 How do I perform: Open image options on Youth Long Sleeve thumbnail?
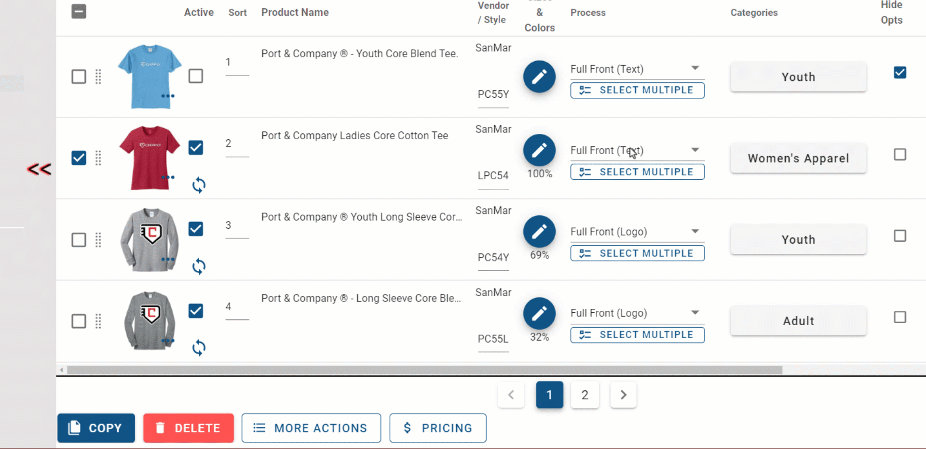(x=168, y=259)
